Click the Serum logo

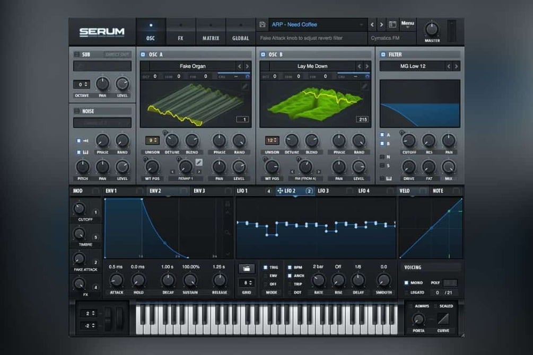102,32
